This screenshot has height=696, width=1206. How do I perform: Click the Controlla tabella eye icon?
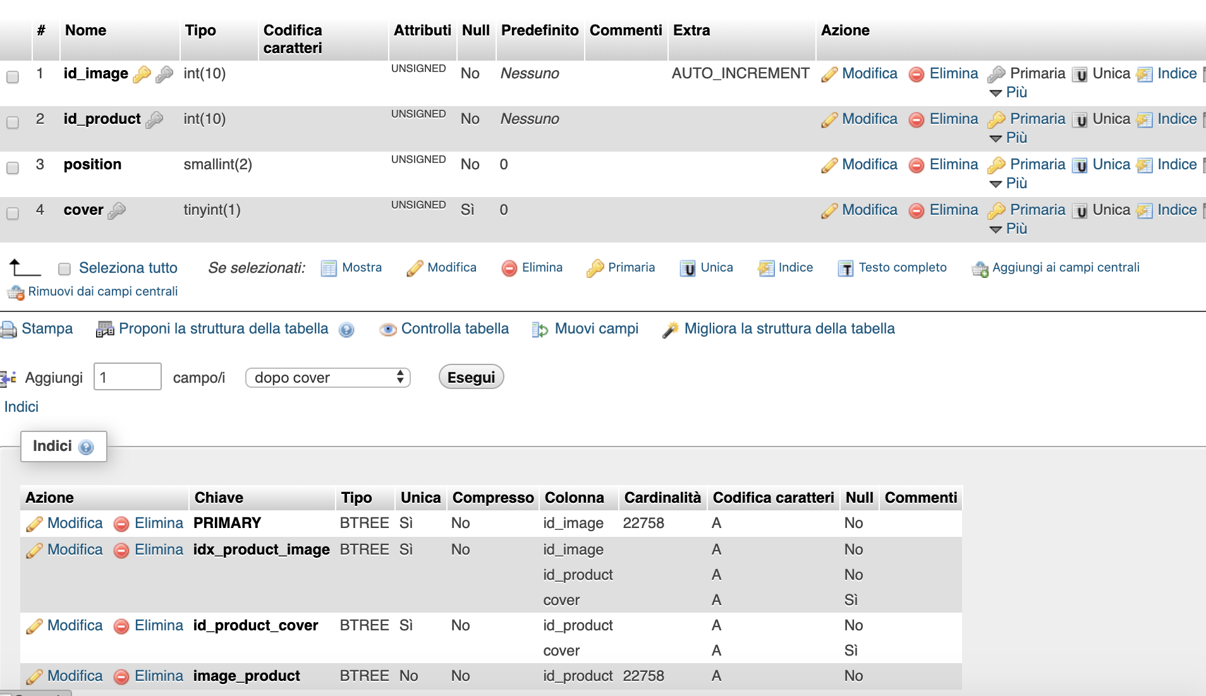[387, 329]
